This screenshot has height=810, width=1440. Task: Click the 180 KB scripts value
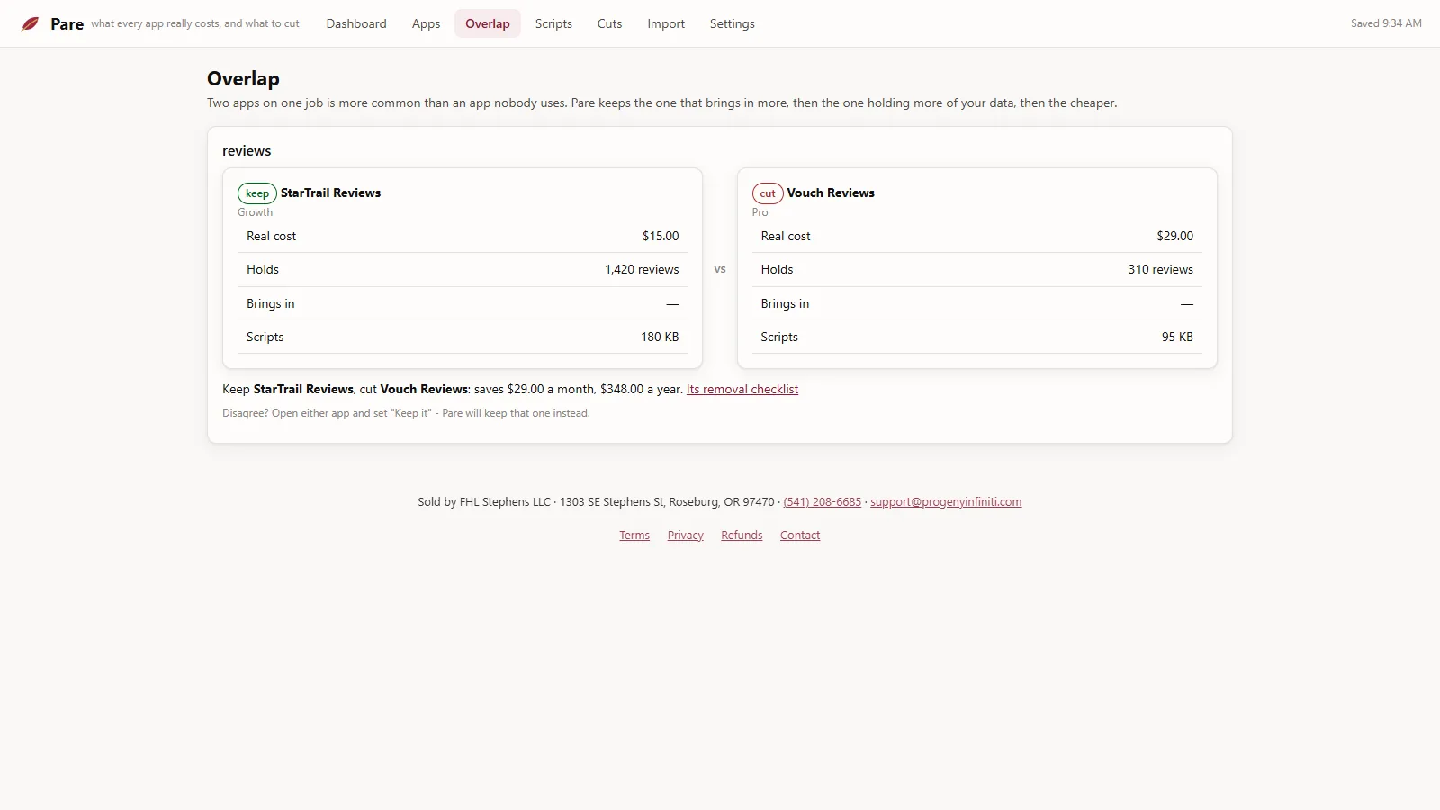pyautogui.click(x=660, y=337)
